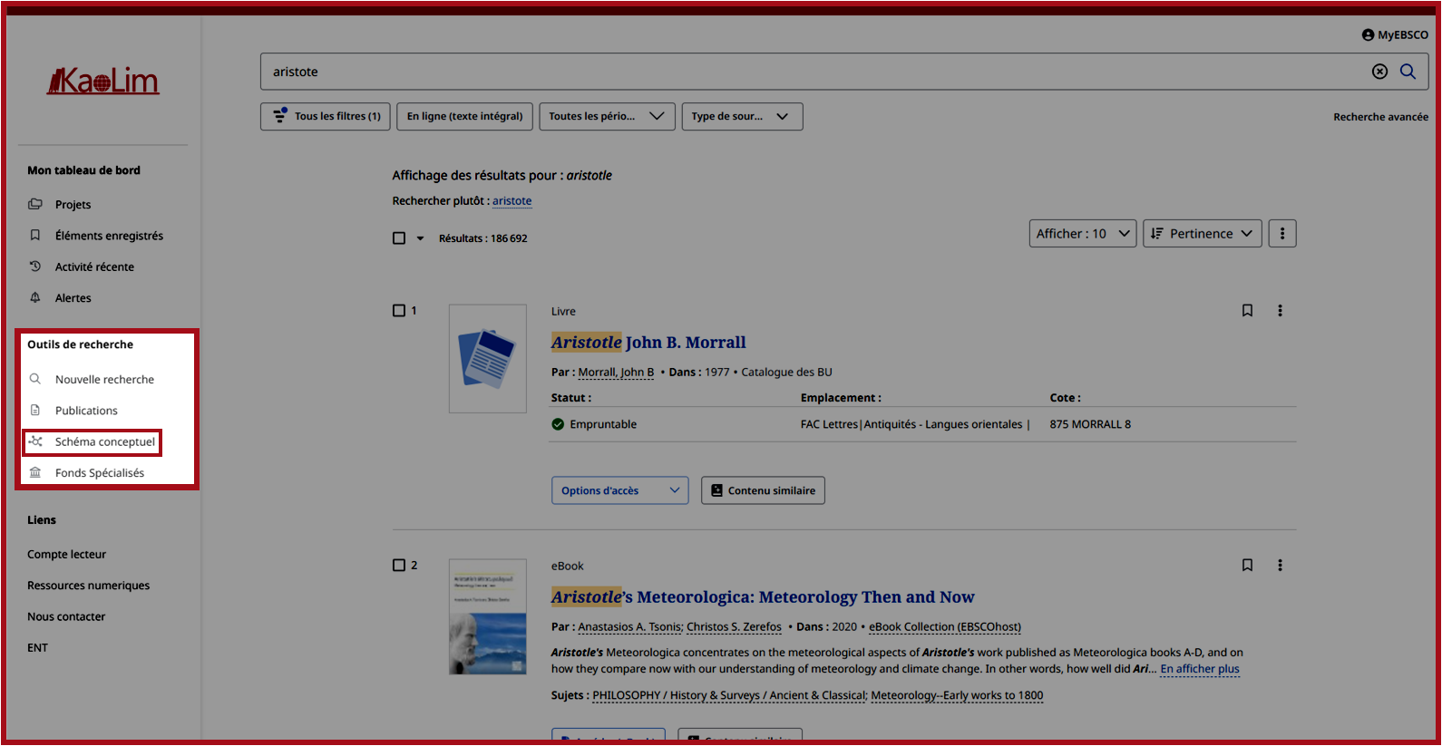Save the Meteorologica eBook with the bookmark icon
The width and height of the screenshot is (1442, 746).
pos(1247,566)
